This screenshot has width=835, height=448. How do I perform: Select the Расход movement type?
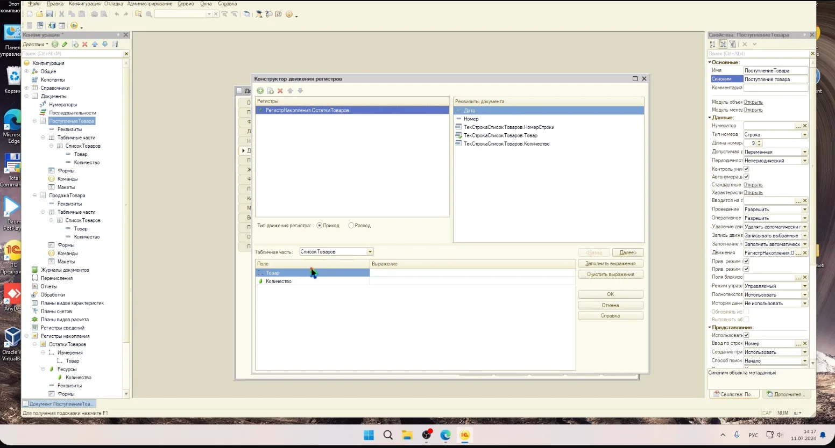pos(360,226)
